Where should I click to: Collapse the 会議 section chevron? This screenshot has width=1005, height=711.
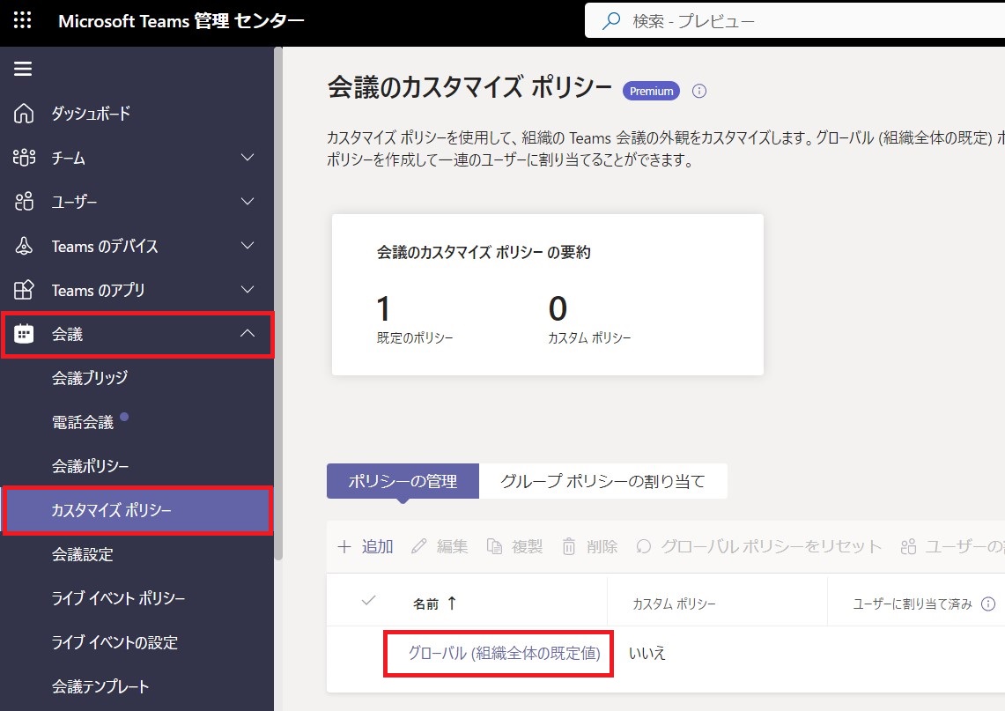248,334
